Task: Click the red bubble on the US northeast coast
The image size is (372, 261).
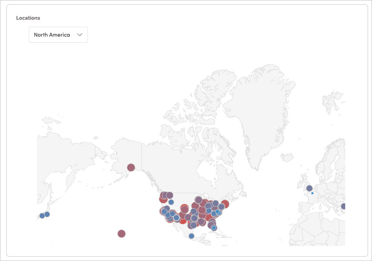Action: click(x=225, y=204)
